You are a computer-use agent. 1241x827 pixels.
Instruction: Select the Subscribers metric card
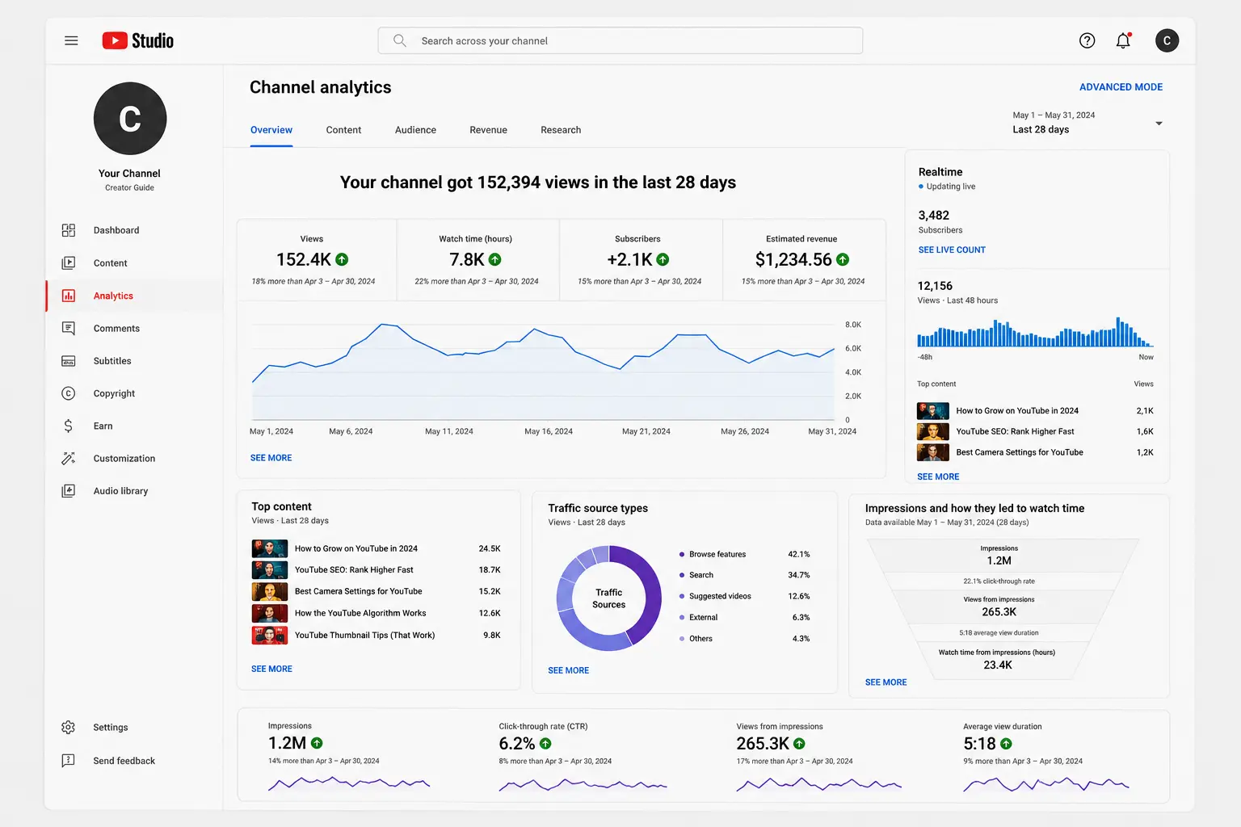pos(641,260)
